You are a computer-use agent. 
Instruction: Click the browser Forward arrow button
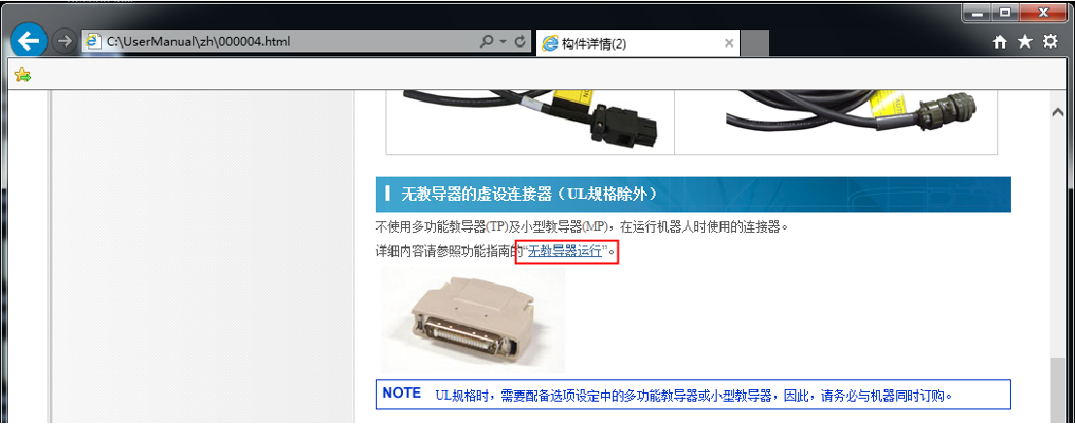[64, 42]
